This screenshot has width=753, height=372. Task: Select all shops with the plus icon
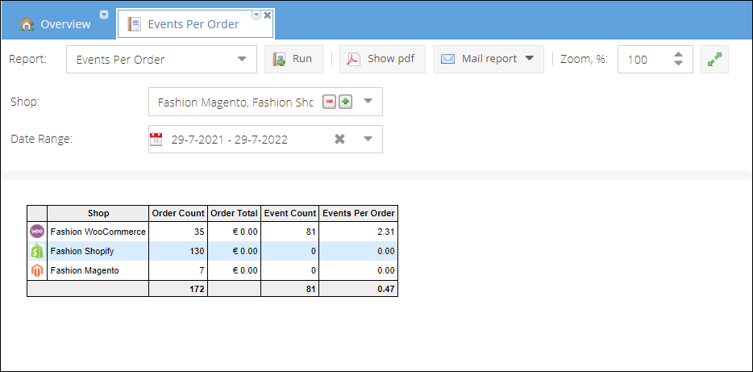click(345, 102)
